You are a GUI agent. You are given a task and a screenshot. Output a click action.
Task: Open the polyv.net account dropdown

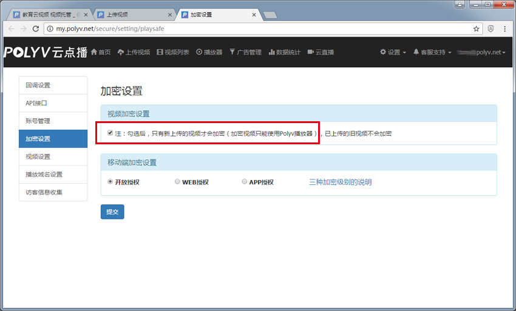pyautogui.click(x=483, y=52)
